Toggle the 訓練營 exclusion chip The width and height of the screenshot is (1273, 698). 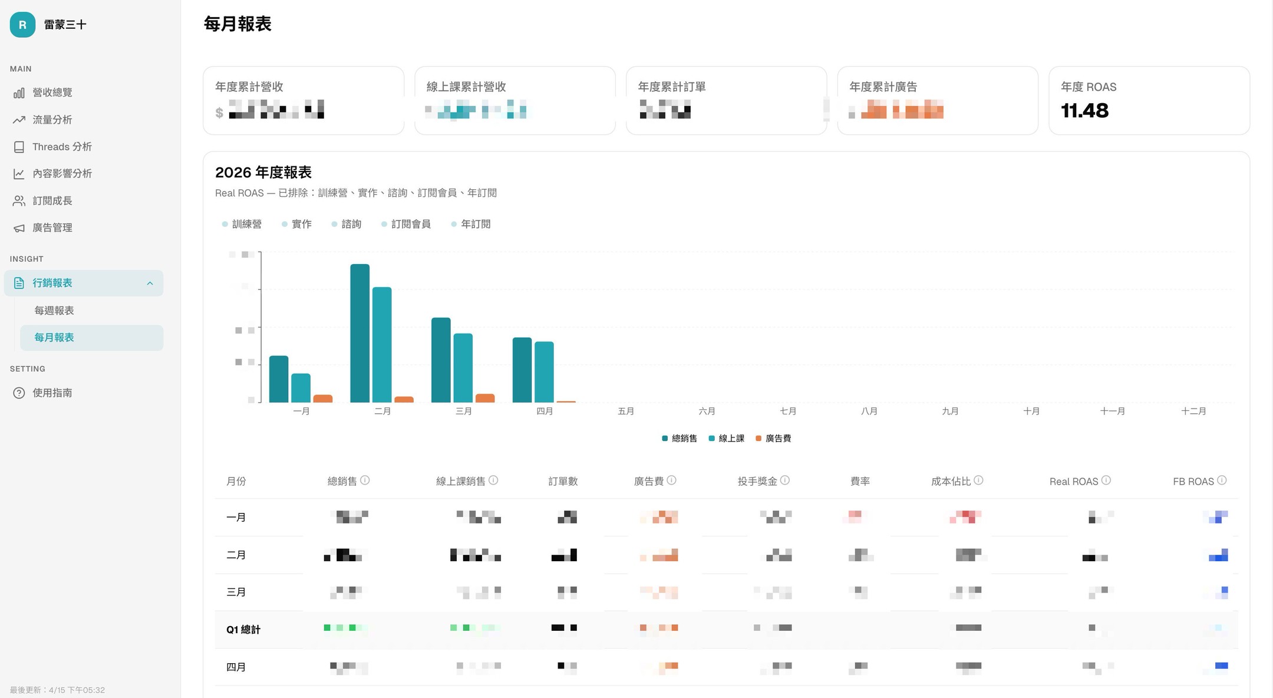coord(242,224)
